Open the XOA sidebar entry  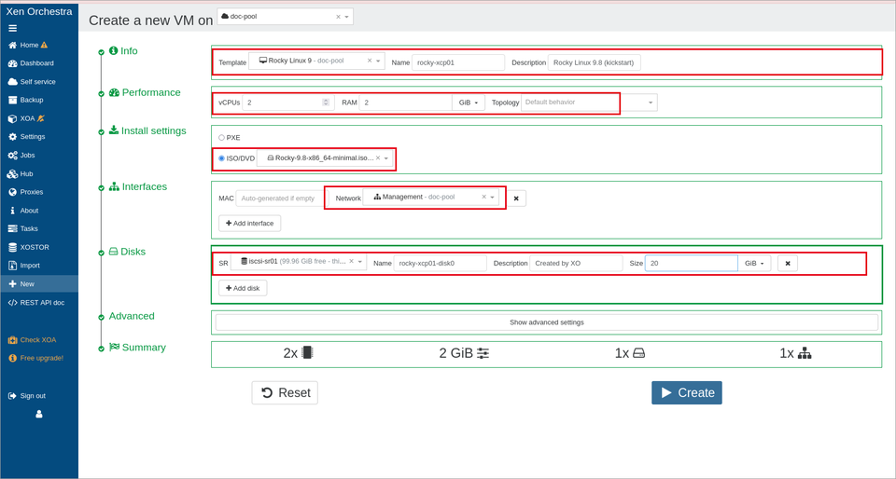tap(26, 118)
